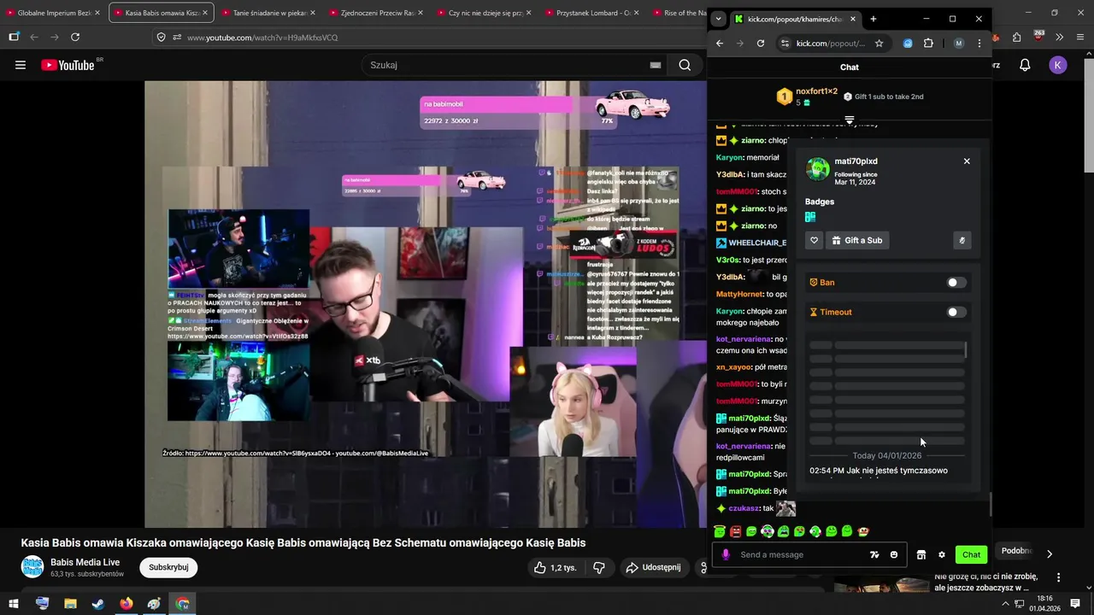Switch to Czy nic nie dzieje się tab
Screen dimensions: 1094x615
(x=483, y=13)
